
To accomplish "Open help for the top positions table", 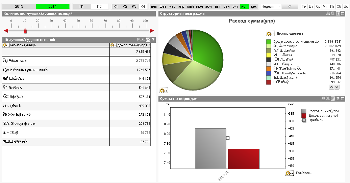I will pyautogui.click(x=153, y=40).
